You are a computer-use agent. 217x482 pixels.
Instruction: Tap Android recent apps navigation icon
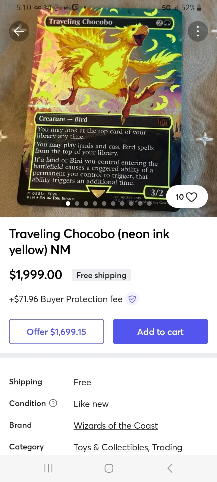pos(48,468)
